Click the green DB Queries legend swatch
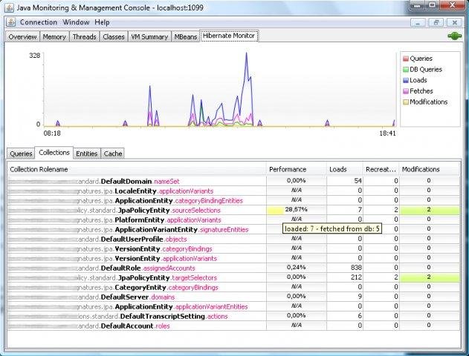The height and width of the screenshot is (356, 469). pos(406,70)
